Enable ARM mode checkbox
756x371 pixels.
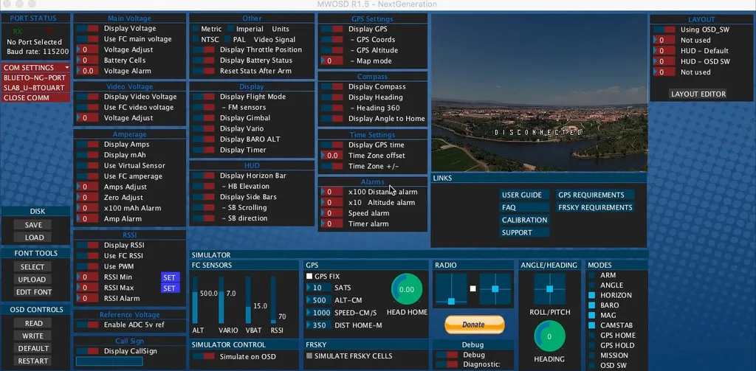(591, 276)
